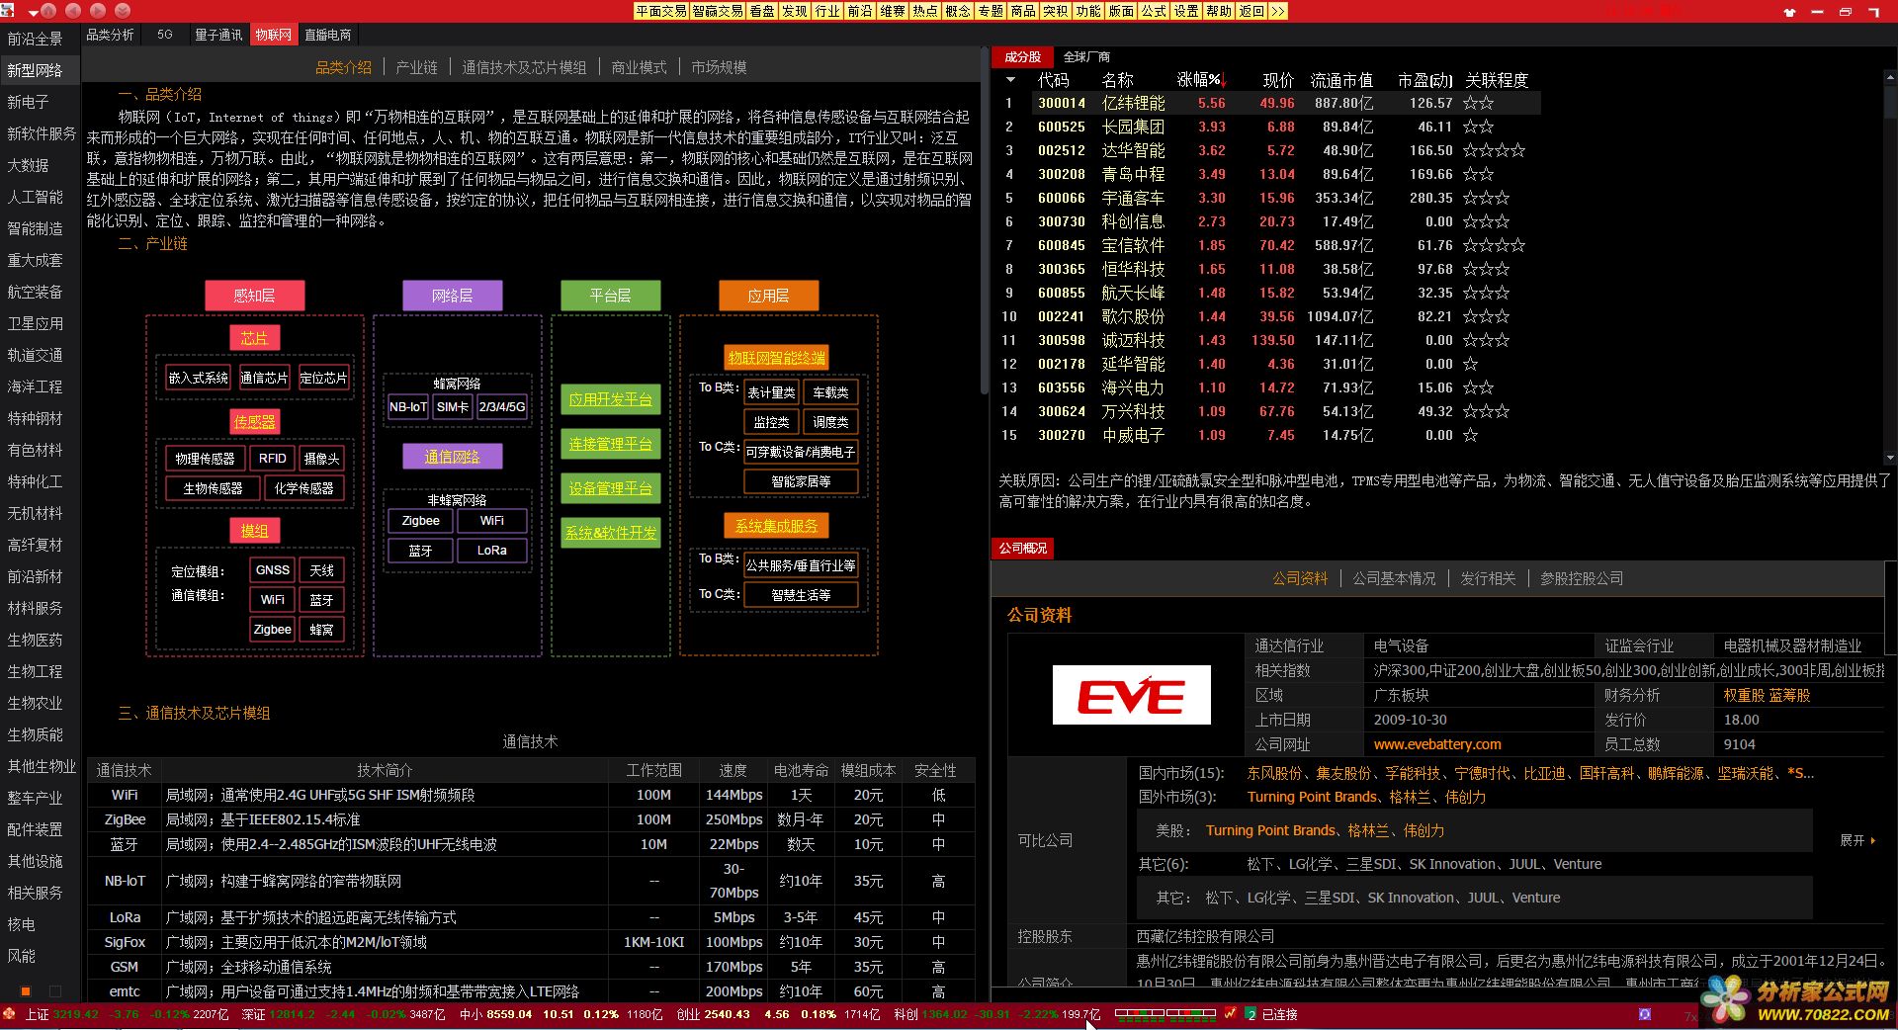Click the star rating of 宝信软件
The height and width of the screenshot is (1030, 1898).
[x=1494, y=245]
